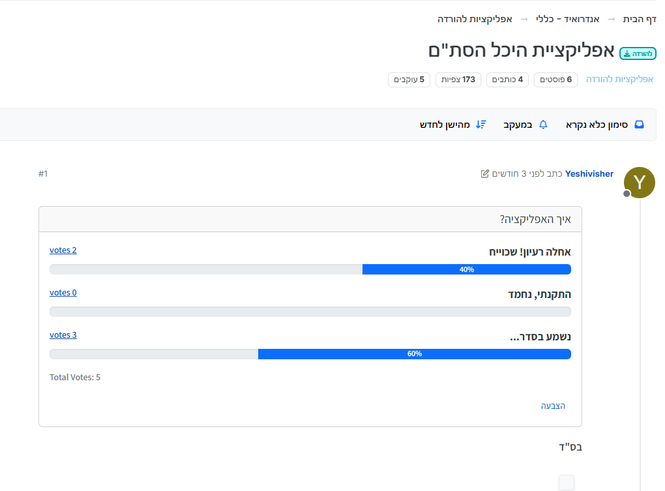Click the empty התקנתי, נחמד progress bar

pyautogui.click(x=310, y=312)
